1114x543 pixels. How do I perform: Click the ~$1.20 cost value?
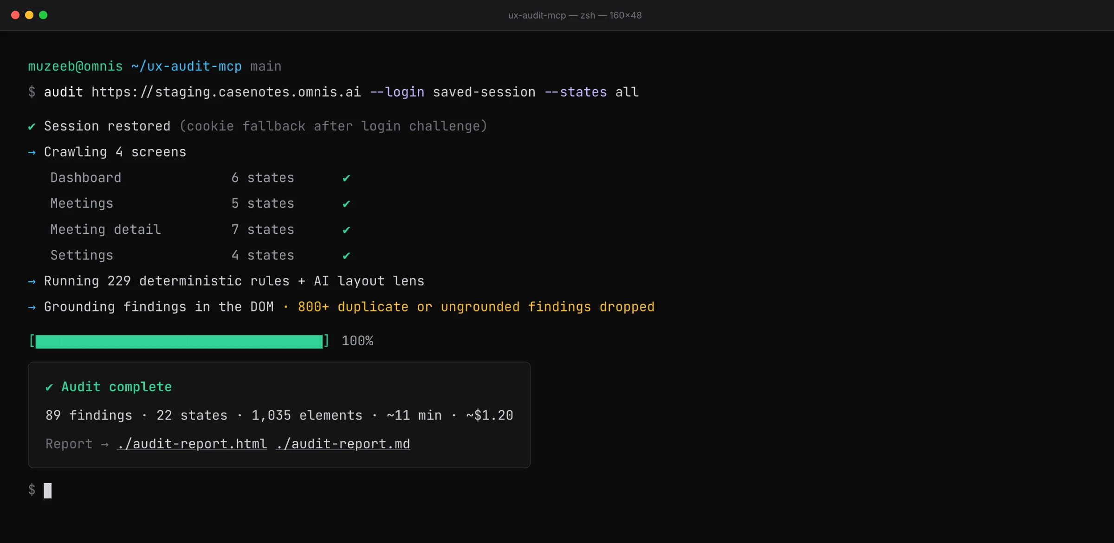pyautogui.click(x=490, y=415)
